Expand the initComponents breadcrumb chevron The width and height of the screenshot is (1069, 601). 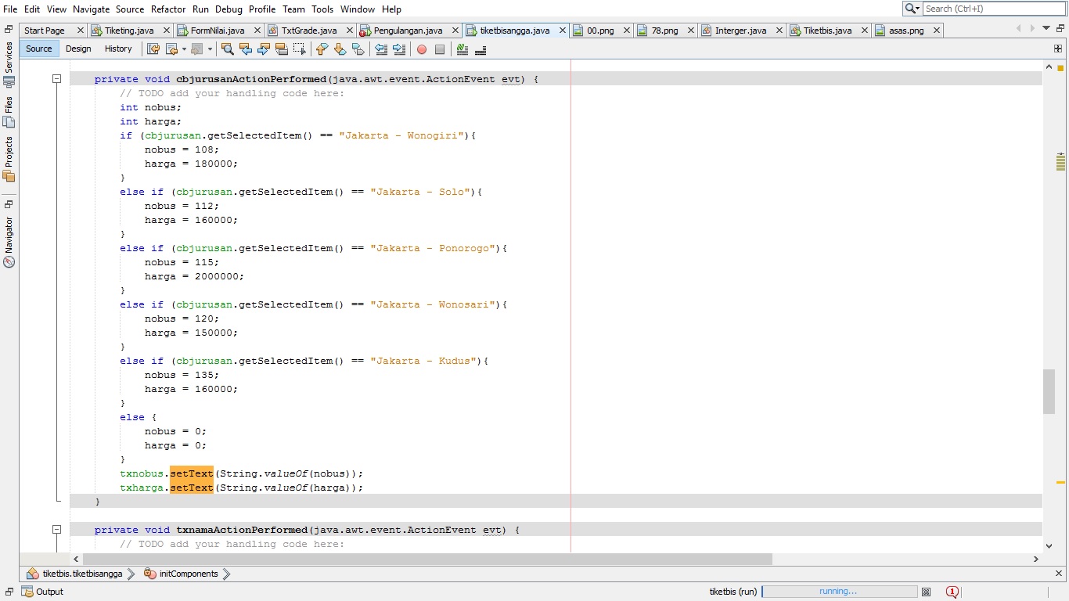tap(226, 574)
